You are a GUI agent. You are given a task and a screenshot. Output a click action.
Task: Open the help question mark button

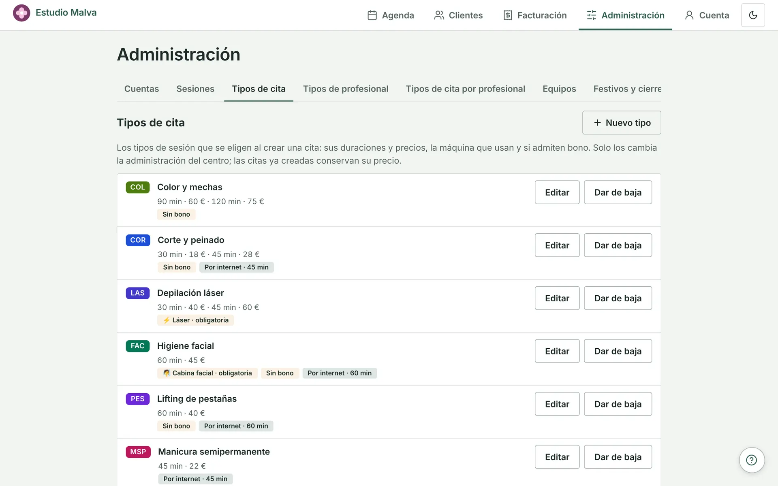(x=752, y=460)
